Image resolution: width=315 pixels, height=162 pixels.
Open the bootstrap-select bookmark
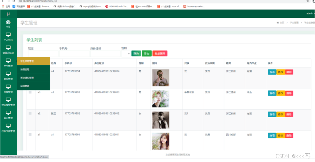tap(194, 6)
